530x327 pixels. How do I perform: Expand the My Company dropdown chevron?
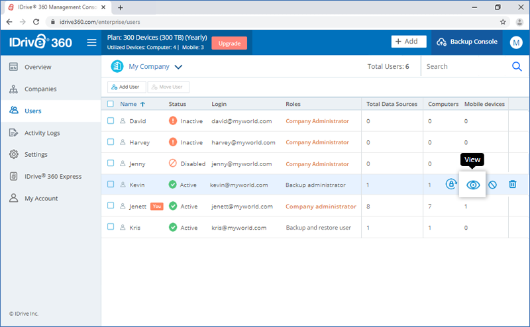[178, 67]
